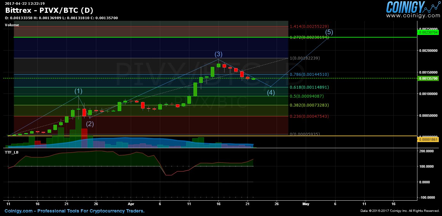The height and width of the screenshot is (216, 442).
Task: Click the 1.272(0.00230194) Fibonacci label
Action: point(309,37)
